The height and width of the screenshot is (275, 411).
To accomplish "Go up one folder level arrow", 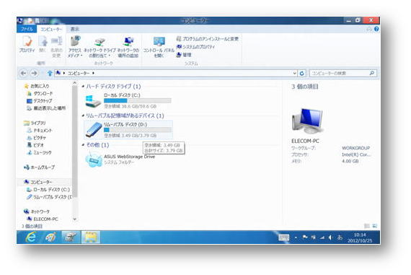I will [50, 73].
